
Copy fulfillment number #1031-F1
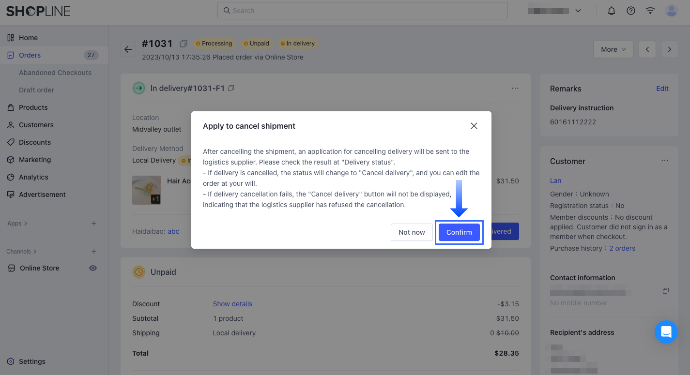(231, 88)
